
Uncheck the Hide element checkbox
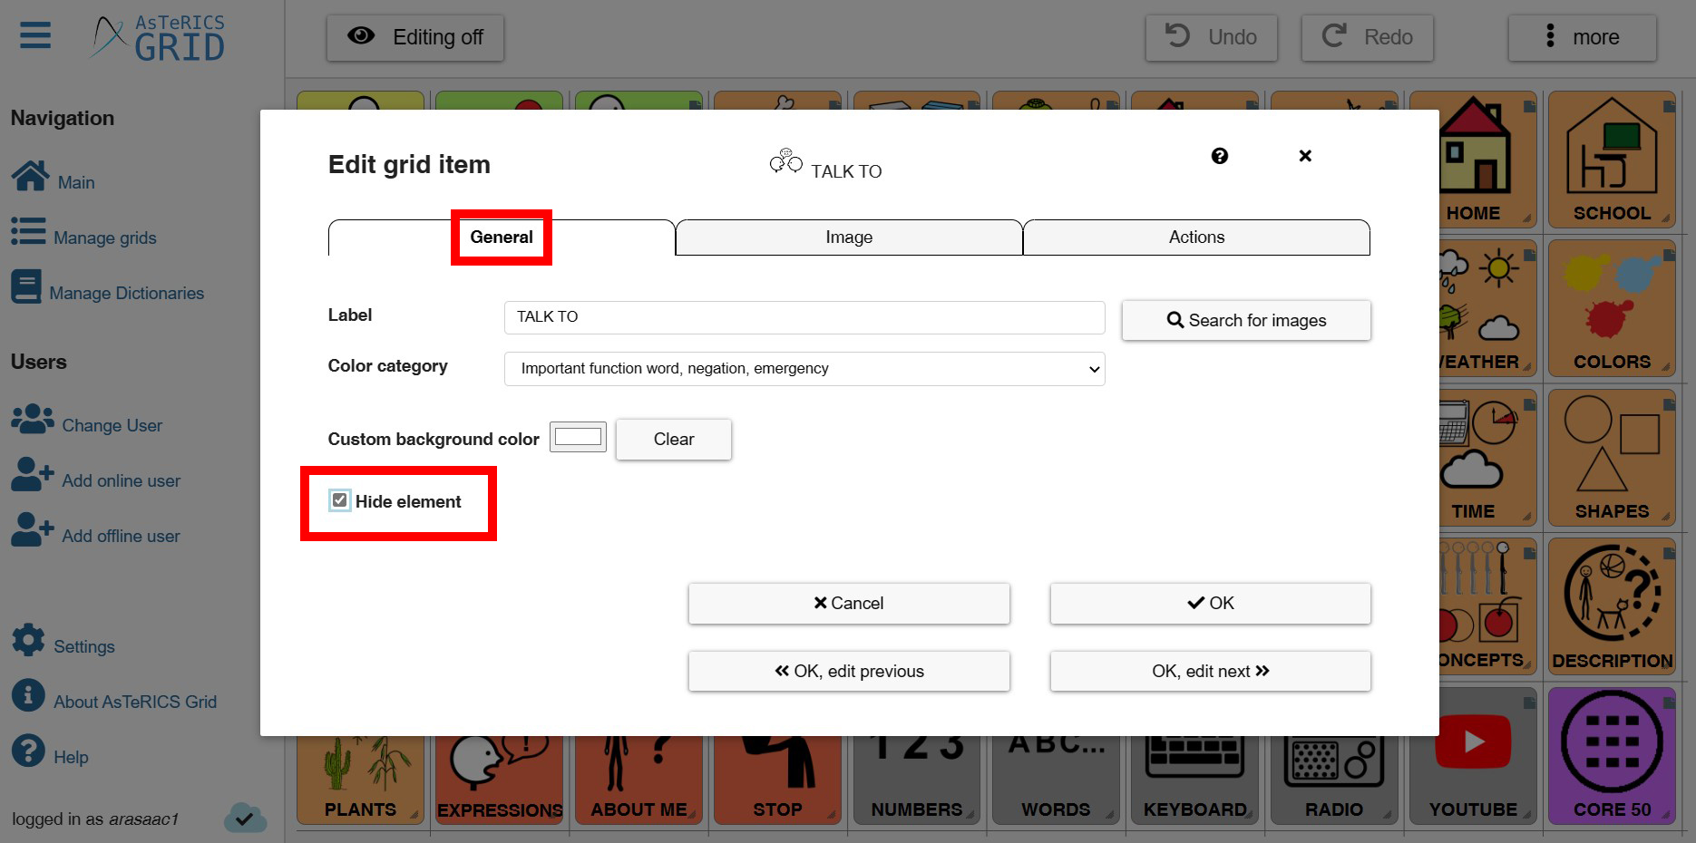339,500
